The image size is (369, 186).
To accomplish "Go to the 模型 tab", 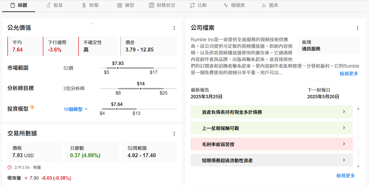I will pyautogui.click(x=126, y=6).
